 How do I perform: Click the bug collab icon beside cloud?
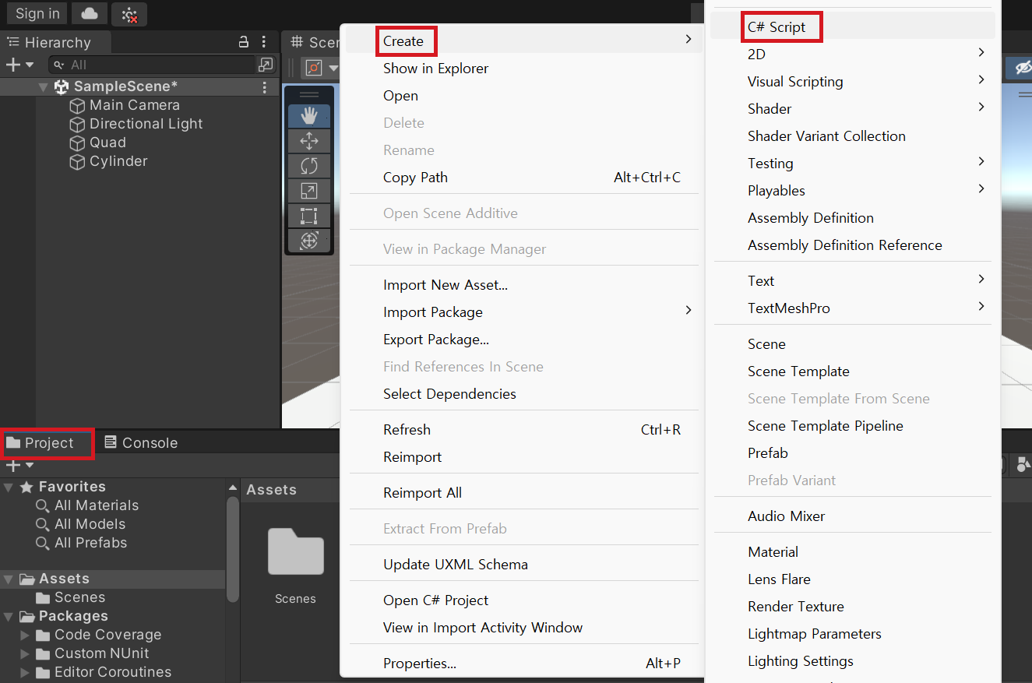129,14
